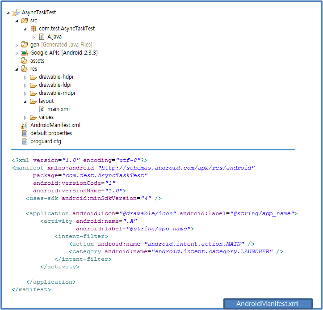This screenshot has width=323, height=310.
Task: Click the res folder icon
Action: (25, 68)
